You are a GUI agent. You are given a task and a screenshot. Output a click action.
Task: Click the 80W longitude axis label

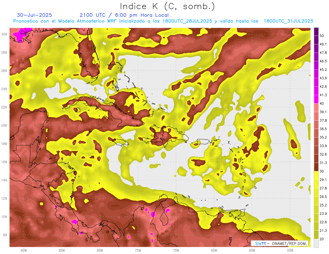[100, 250]
